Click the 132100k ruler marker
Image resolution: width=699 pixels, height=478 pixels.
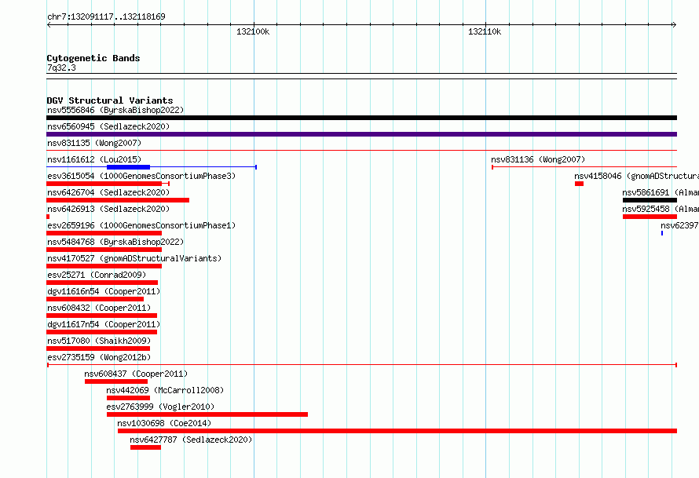tap(253, 31)
